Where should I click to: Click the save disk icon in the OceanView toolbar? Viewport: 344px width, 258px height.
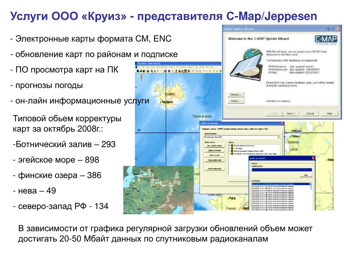point(144,71)
